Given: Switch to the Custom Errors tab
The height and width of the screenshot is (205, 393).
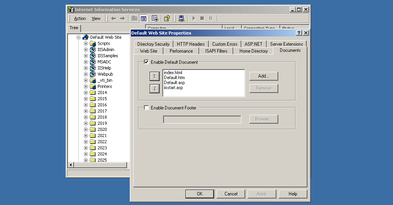Looking at the screenshot, I should coord(225,44).
